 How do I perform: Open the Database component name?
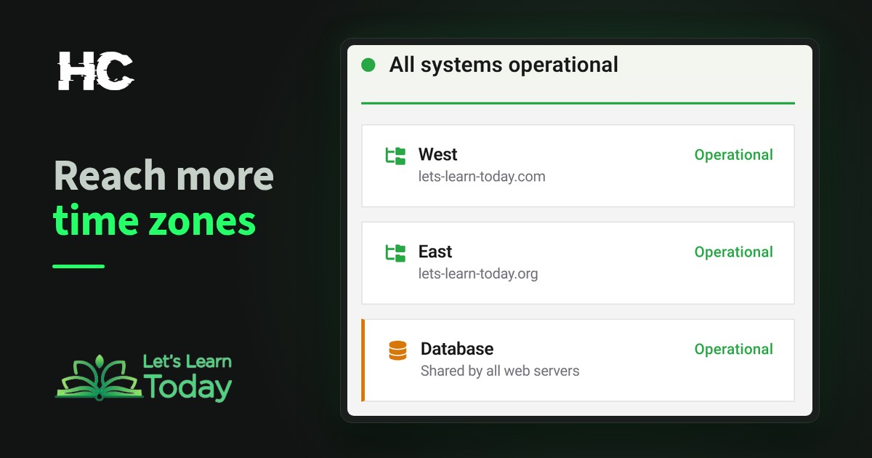pos(457,349)
